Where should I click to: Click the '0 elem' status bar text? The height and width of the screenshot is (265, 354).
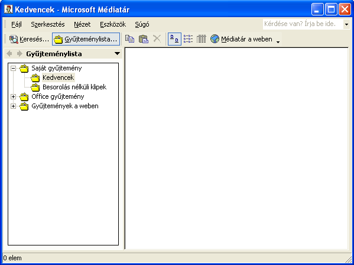[x=12, y=258]
